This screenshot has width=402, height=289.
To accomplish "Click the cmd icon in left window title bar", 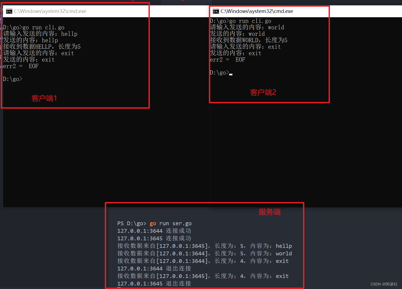I will 9,11.
